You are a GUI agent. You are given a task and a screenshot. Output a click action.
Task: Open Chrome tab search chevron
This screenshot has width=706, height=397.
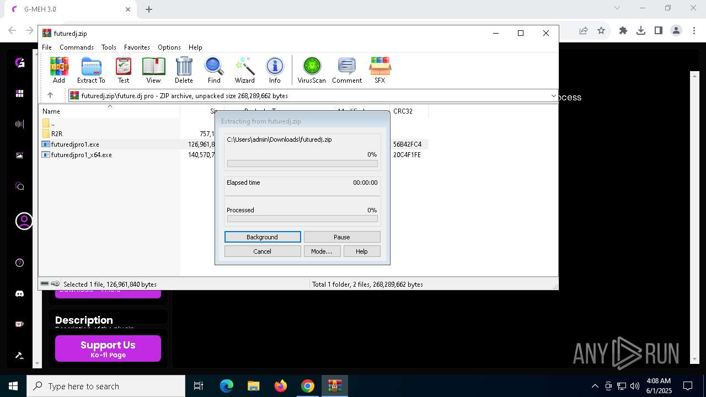click(617, 8)
